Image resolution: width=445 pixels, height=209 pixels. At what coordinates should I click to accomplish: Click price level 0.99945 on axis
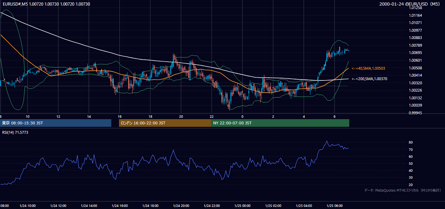[415, 113]
